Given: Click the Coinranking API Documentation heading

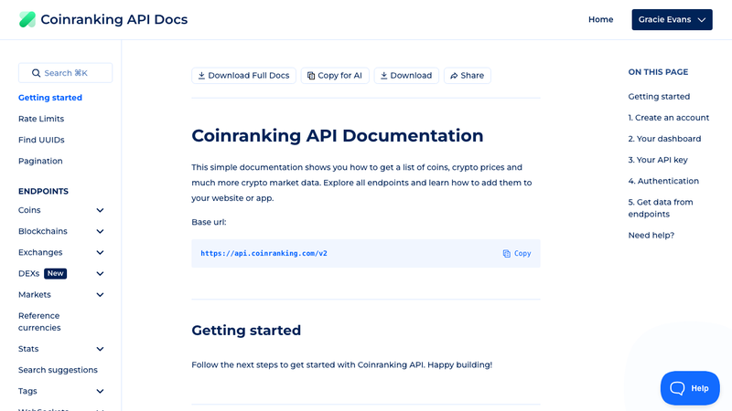Looking at the screenshot, I should point(338,135).
